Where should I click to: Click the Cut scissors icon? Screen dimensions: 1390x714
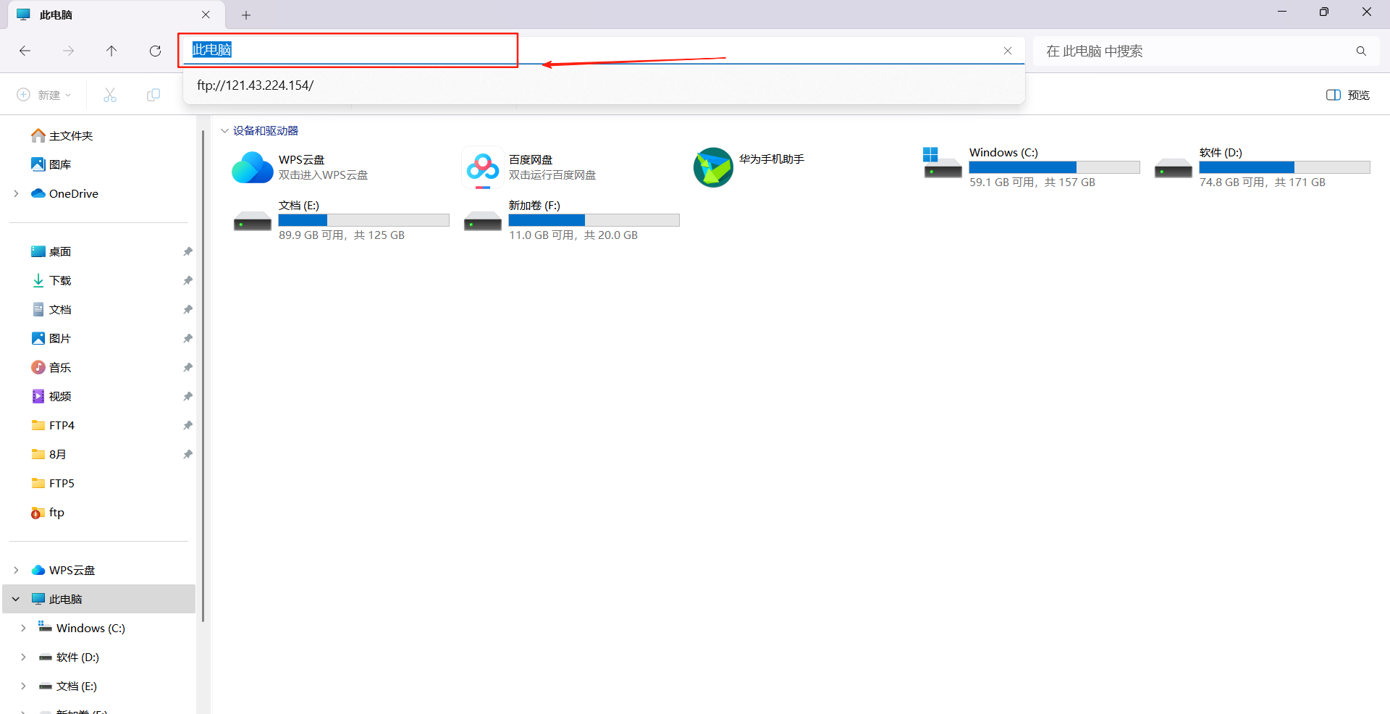110,95
